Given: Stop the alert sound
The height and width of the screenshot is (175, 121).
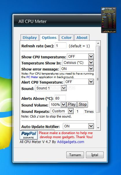Looking at the screenshot, I should (x=82, y=104).
